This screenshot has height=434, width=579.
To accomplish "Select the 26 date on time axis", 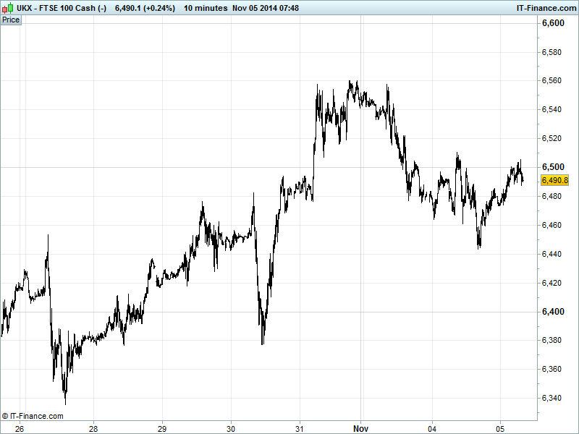I will (x=19, y=428).
